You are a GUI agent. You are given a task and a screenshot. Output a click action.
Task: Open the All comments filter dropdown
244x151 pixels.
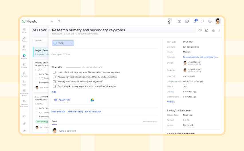pyautogui.click(x=149, y=121)
